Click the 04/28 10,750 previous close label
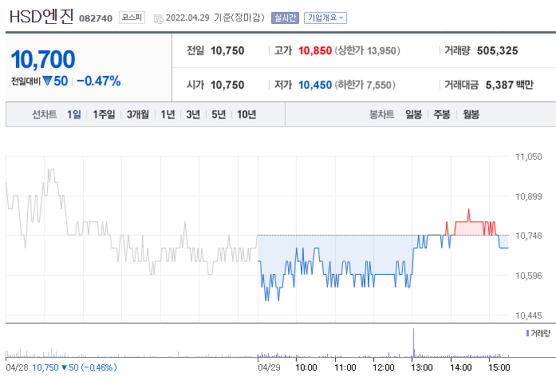This screenshot has height=385, width=556. (61, 367)
